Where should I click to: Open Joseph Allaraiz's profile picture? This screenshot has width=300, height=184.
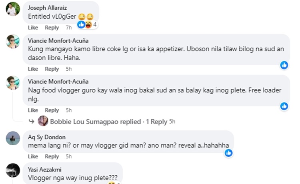pyautogui.click(x=13, y=9)
